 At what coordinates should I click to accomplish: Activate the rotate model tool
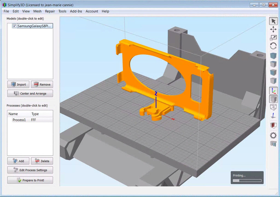click(273, 46)
